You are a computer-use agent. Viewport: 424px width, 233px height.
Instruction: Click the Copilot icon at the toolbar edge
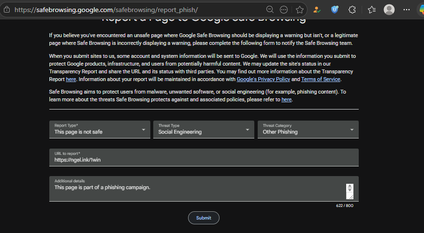click(421, 10)
